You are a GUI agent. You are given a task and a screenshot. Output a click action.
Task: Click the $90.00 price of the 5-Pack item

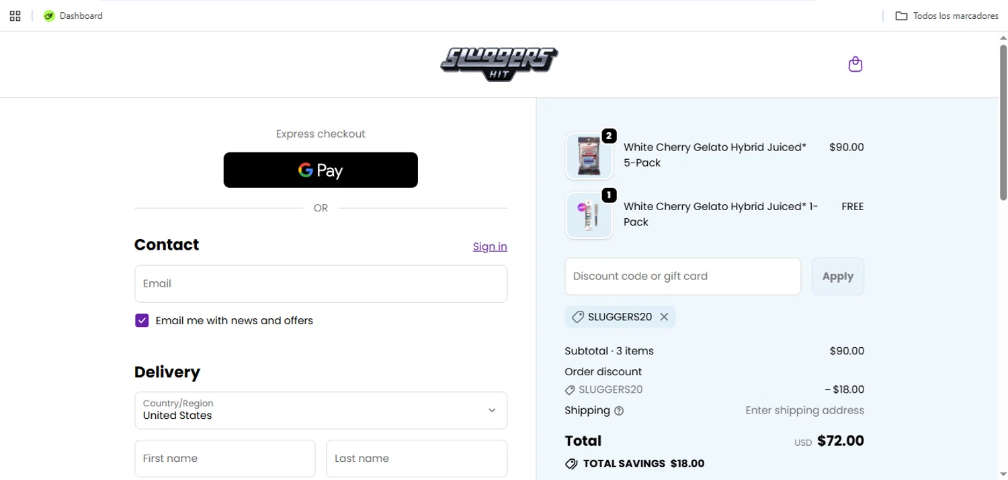point(847,147)
